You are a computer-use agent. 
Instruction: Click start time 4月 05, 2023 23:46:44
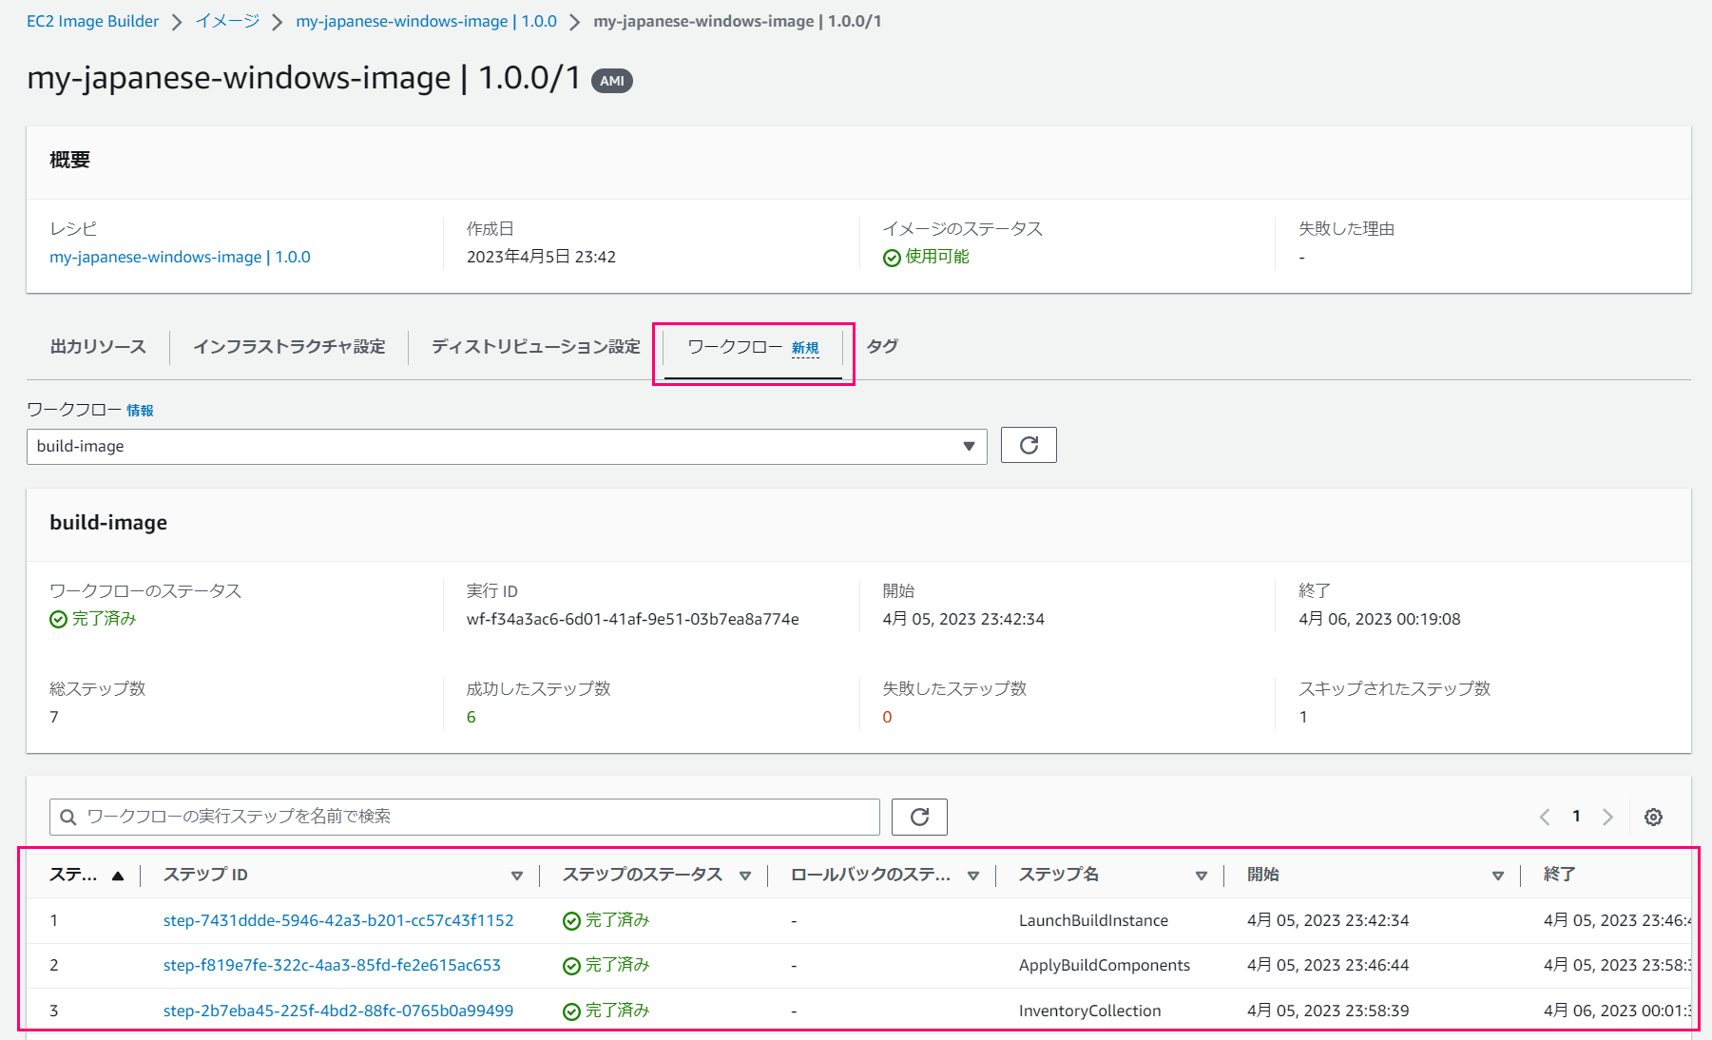(1328, 965)
